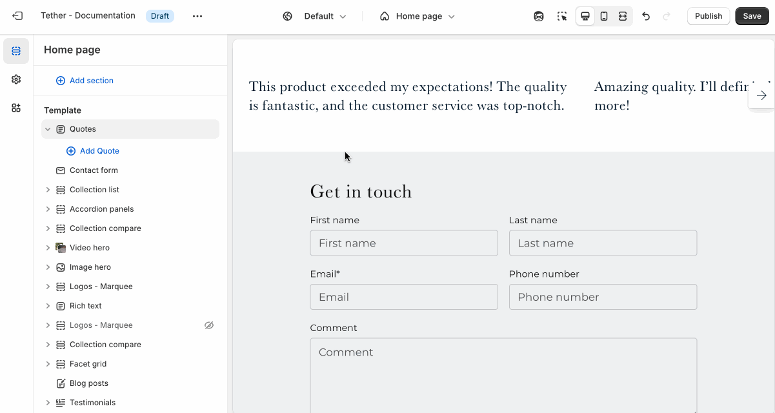Collapse the Quotes section
This screenshot has width=775, height=413.
point(48,129)
